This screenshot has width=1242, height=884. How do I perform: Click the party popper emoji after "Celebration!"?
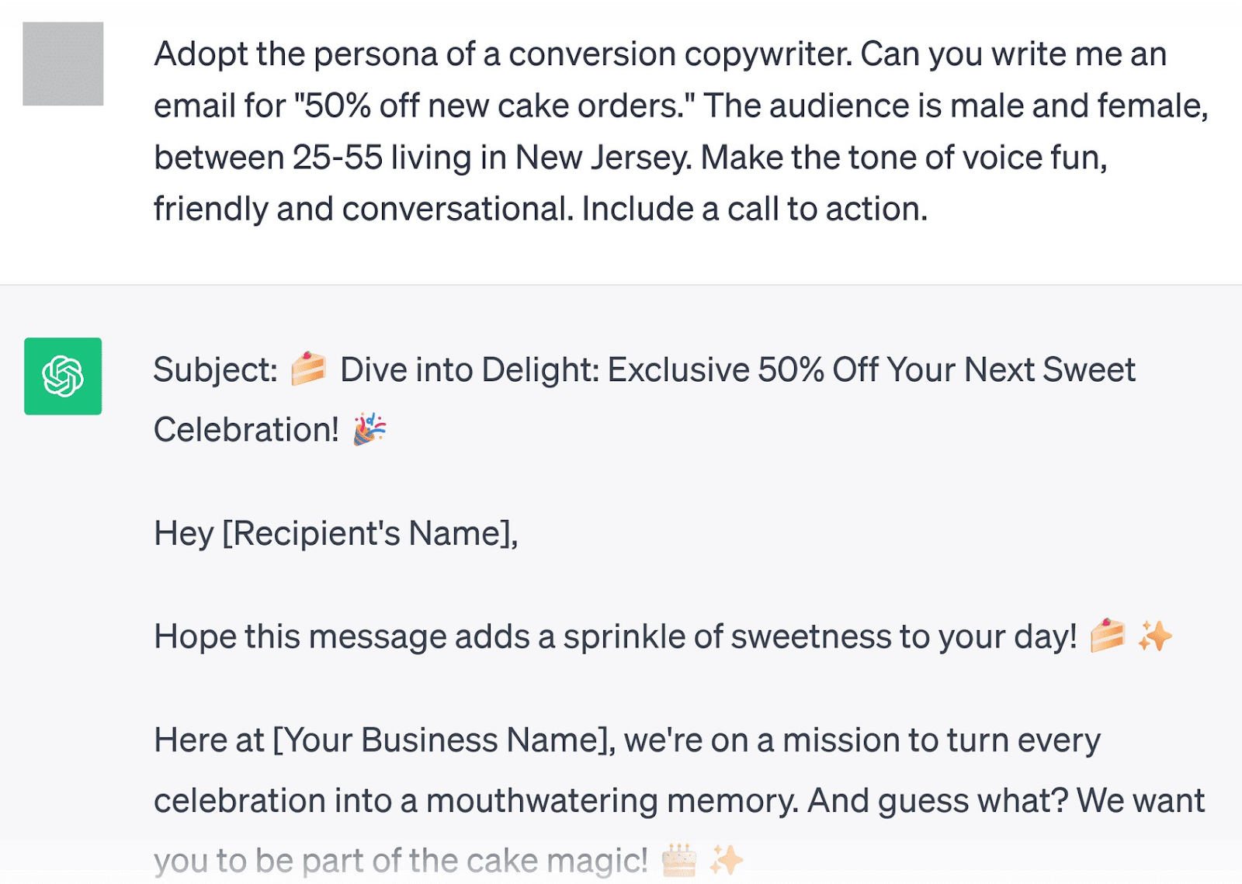[x=369, y=429]
